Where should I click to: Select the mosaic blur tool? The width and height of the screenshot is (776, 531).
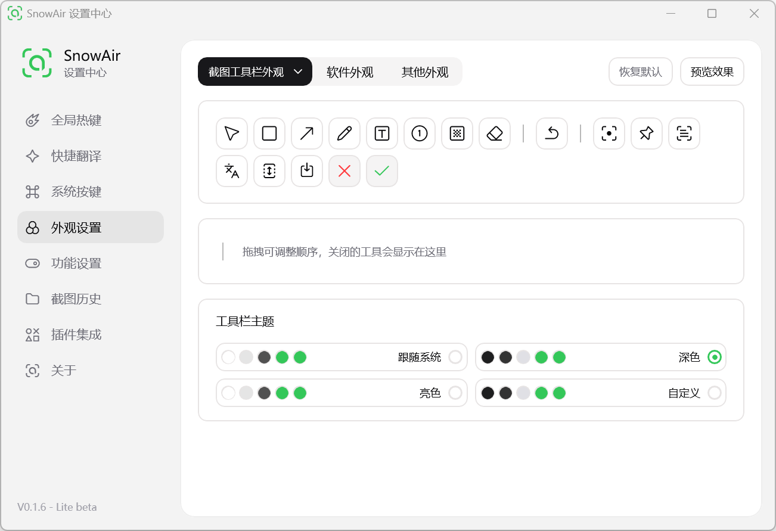[457, 133]
